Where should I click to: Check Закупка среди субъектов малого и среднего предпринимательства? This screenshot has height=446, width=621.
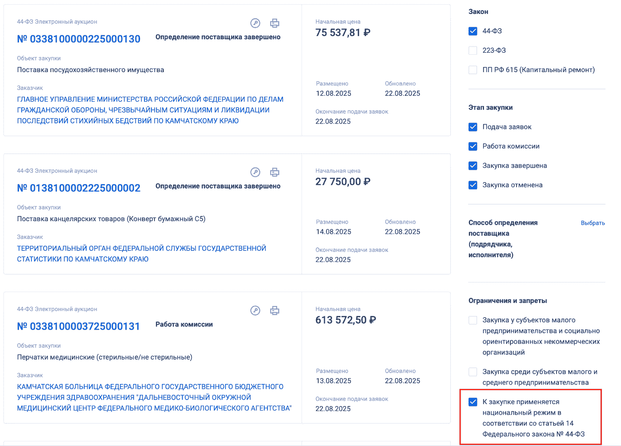(x=473, y=372)
